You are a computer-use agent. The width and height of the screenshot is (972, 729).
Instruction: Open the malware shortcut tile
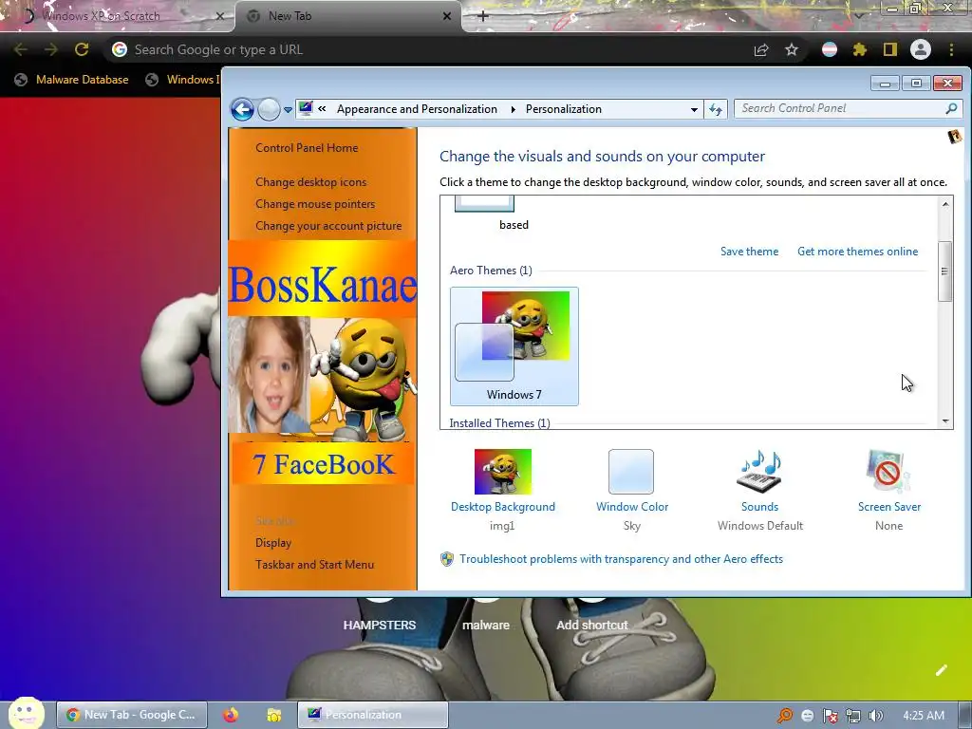[486, 625]
